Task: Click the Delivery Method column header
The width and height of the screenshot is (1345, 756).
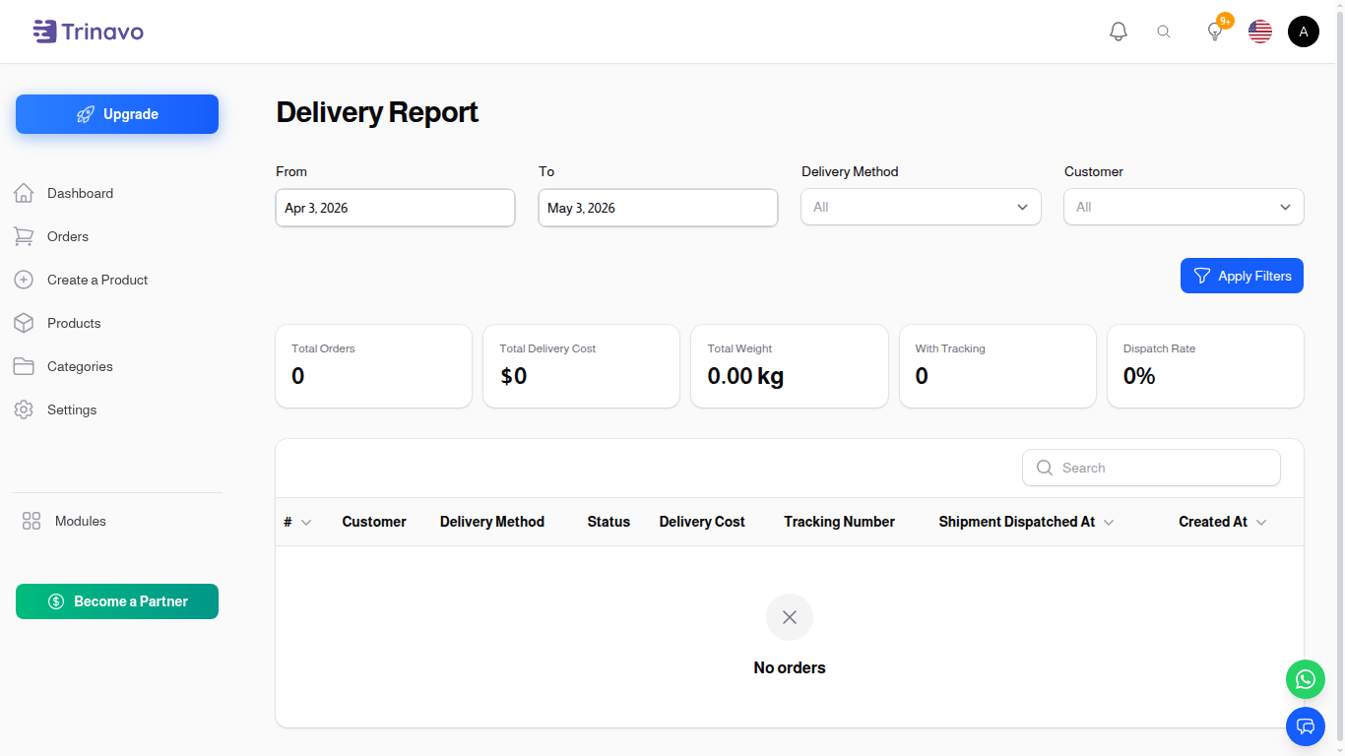Action: tap(492, 522)
